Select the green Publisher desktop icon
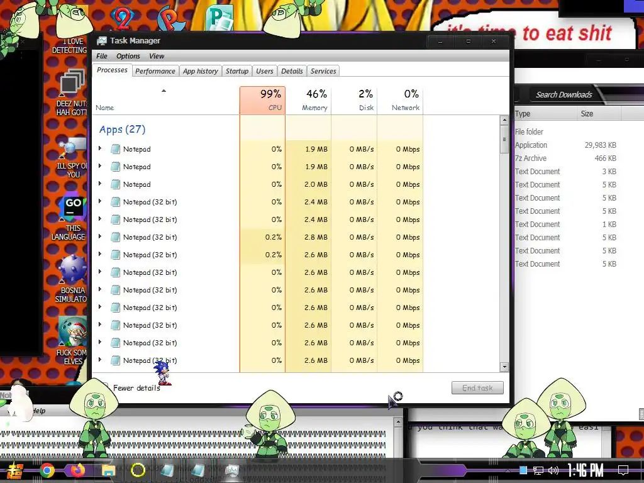This screenshot has height=483, width=644. (219, 17)
